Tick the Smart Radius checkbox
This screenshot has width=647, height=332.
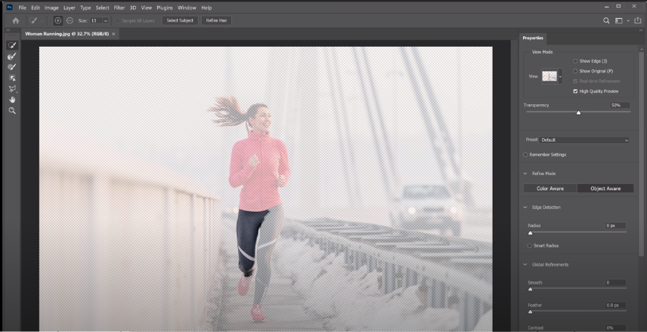pos(530,245)
